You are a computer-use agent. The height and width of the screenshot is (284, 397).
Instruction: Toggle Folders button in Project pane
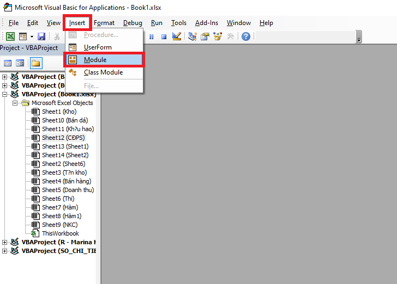(36, 63)
